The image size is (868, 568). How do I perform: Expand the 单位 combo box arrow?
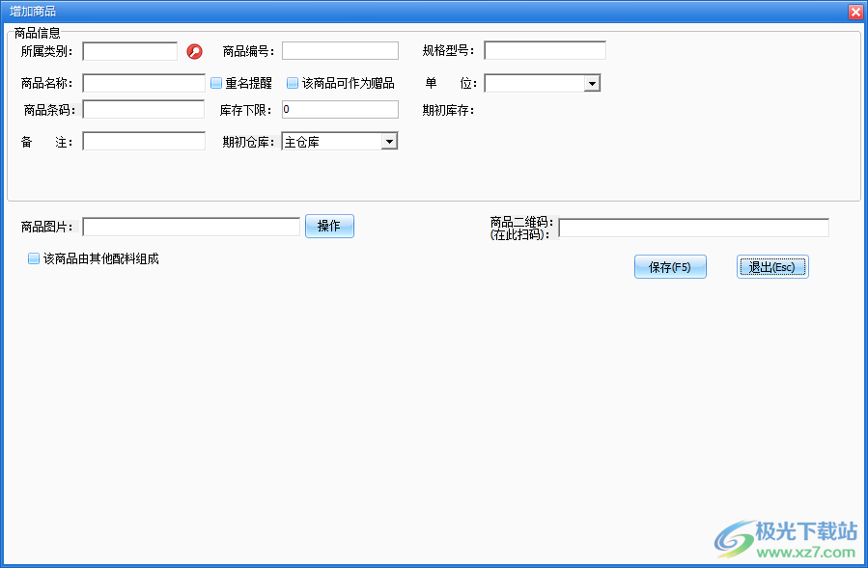(593, 83)
